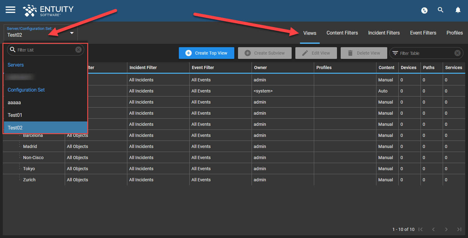Select the Zurich view row
This screenshot has width=468, height=238.
coord(234,180)
